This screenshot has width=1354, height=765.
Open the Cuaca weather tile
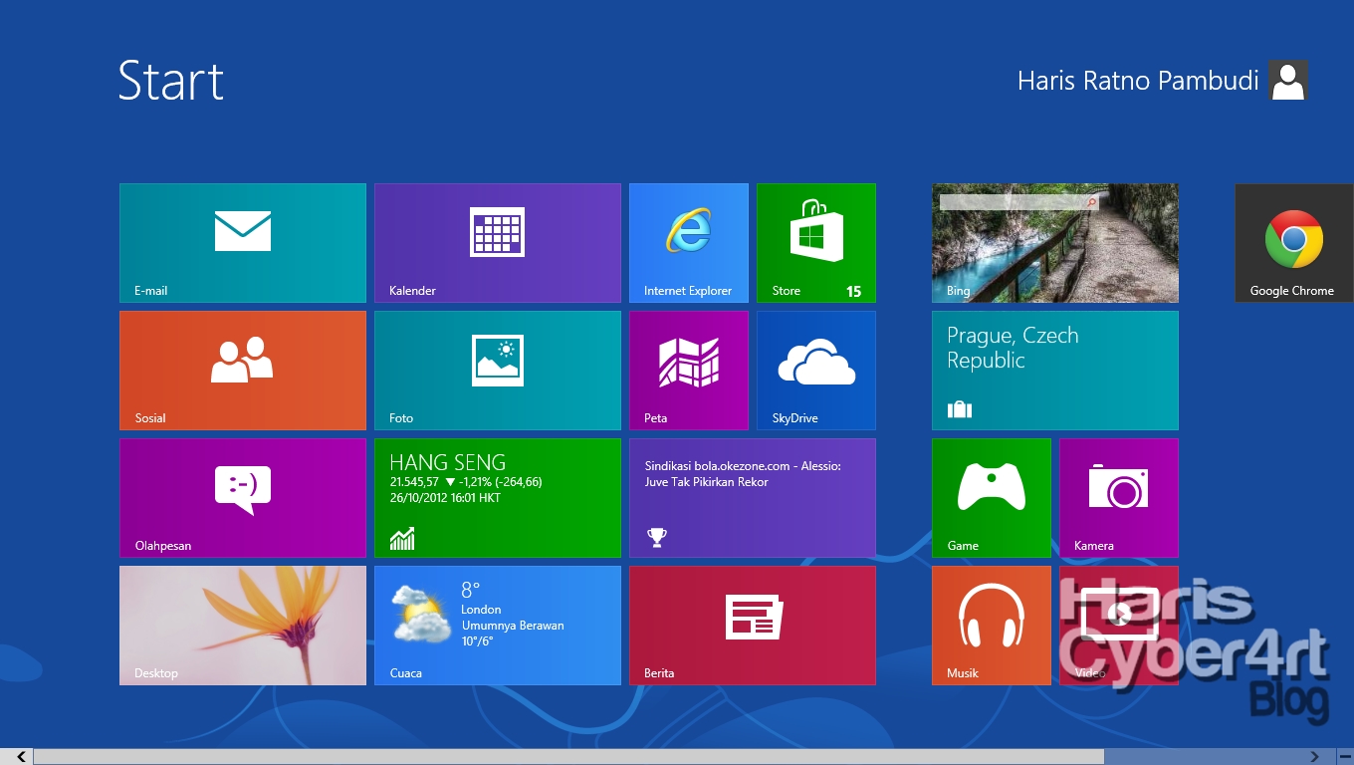pos(498,626)
